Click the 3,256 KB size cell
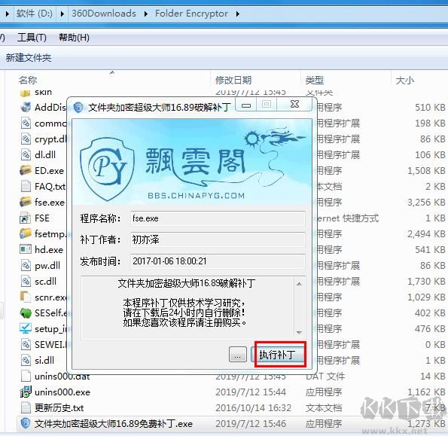The image size is (448, 436). pyautogui.click(x=426, y=203)
